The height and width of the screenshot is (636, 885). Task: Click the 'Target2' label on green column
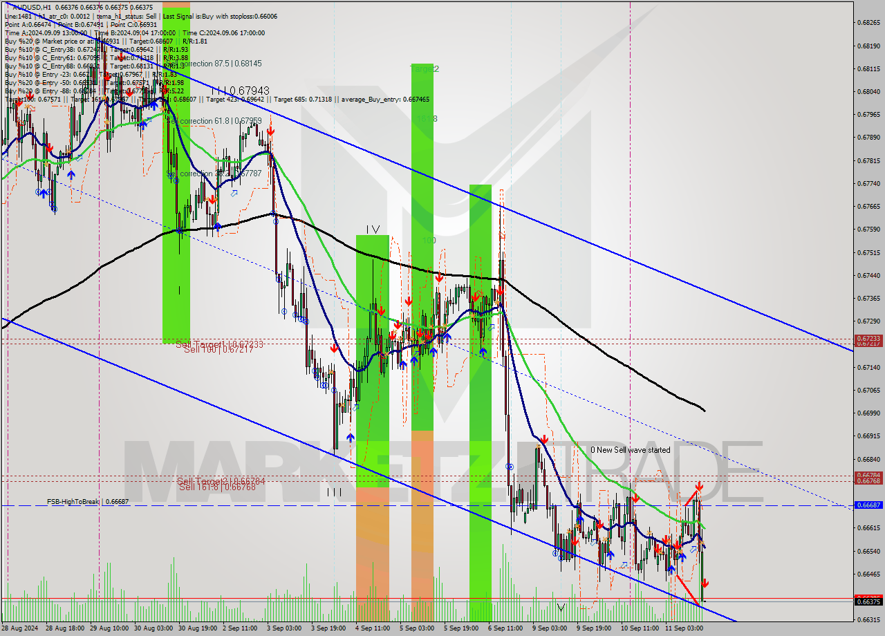tap(425, 69)
